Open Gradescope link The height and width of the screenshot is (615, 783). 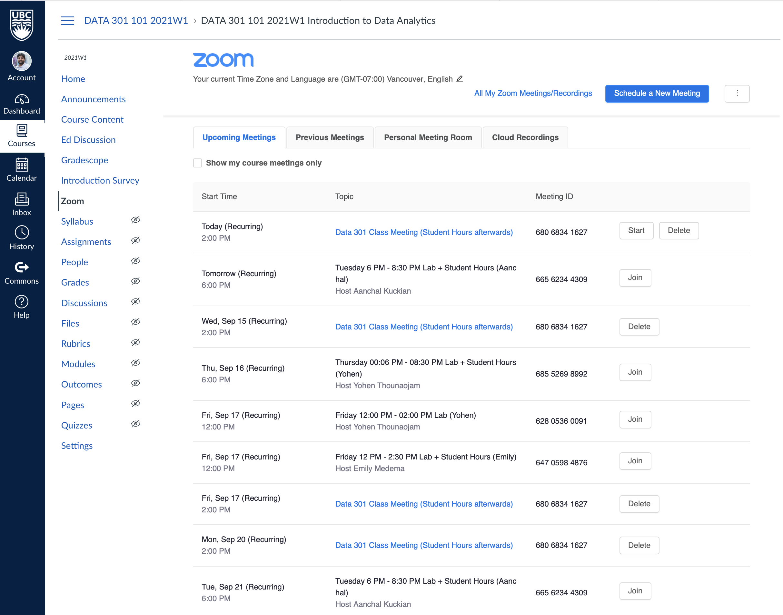[x=84, y=160]
